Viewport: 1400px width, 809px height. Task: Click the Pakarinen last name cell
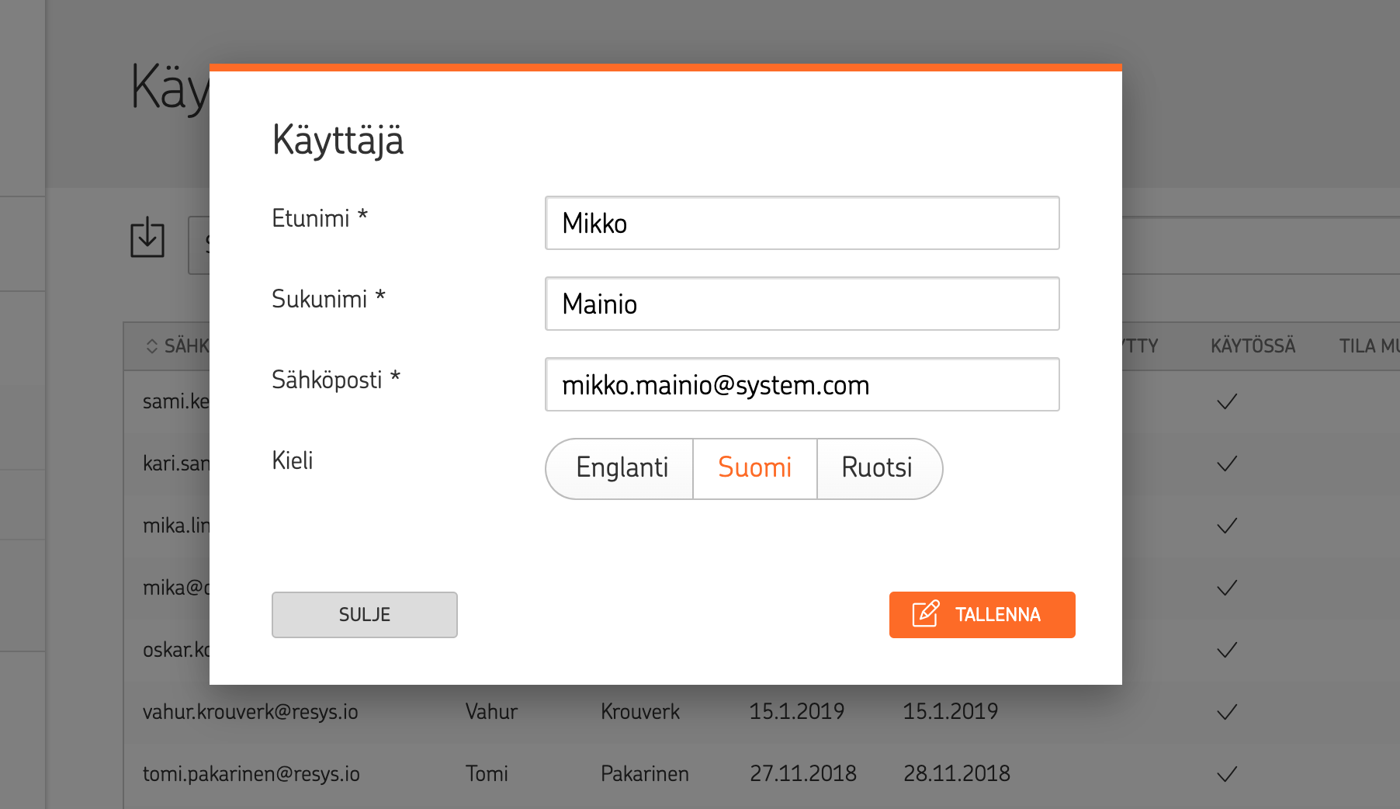click(x=645, y=774)
